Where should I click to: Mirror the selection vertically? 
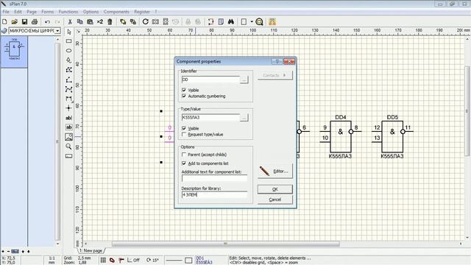166,21
